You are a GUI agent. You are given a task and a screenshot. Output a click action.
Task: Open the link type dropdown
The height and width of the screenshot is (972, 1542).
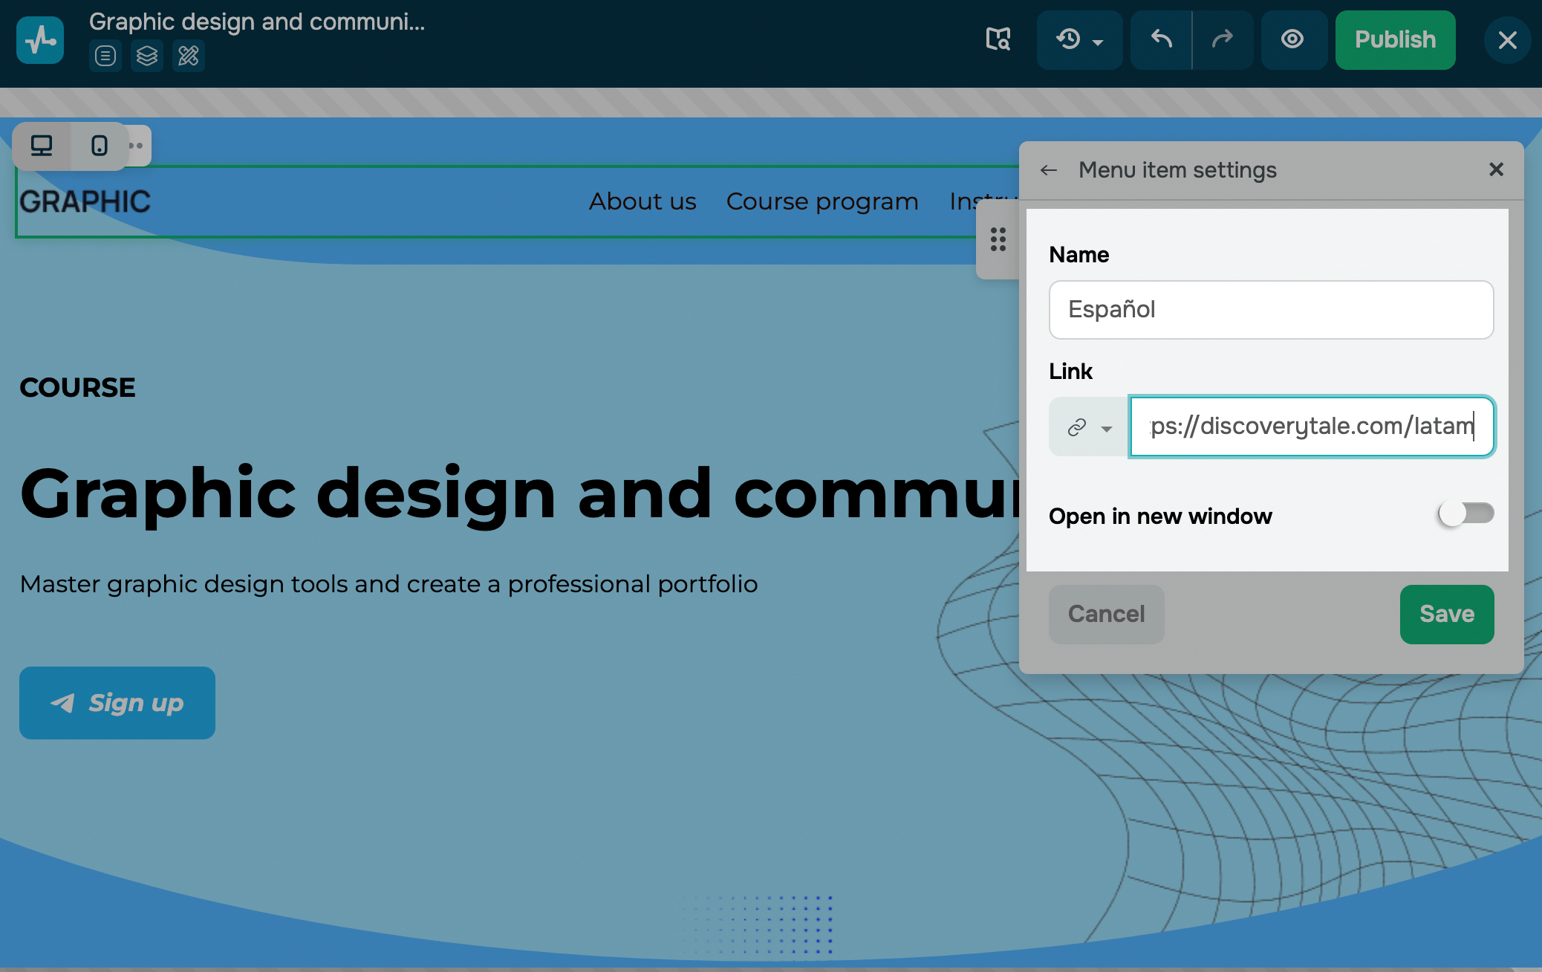point(1089,427)
